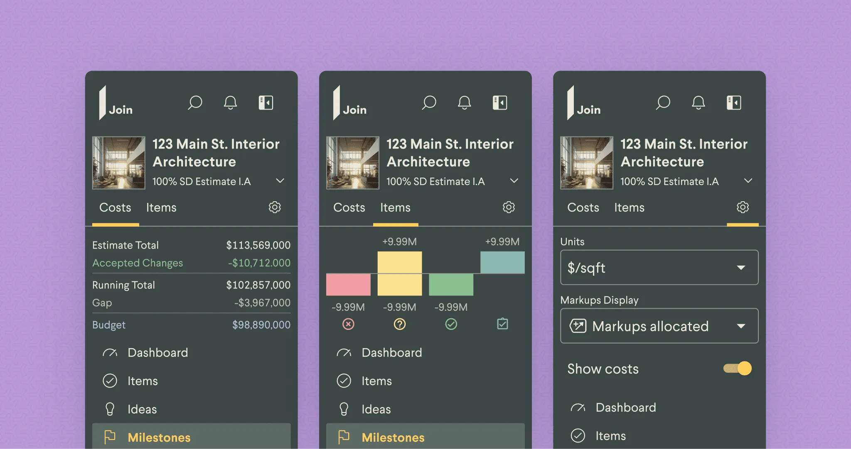Switch to the Costs tab
The width and height of the screenshot is (851, 449).
[x=115, y=207]
